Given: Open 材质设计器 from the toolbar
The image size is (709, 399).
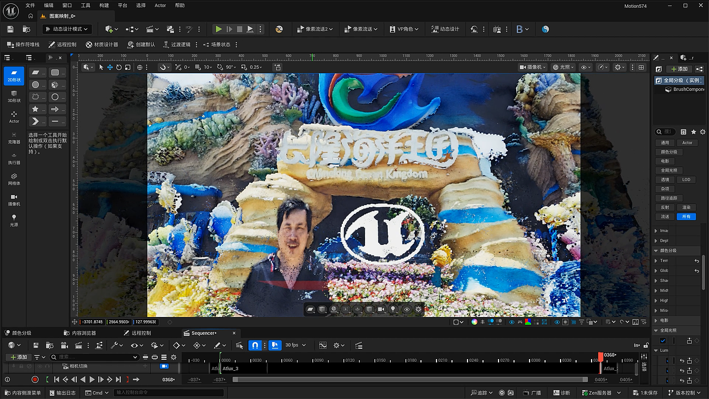Looking at the screenshot, I should 102,44.
